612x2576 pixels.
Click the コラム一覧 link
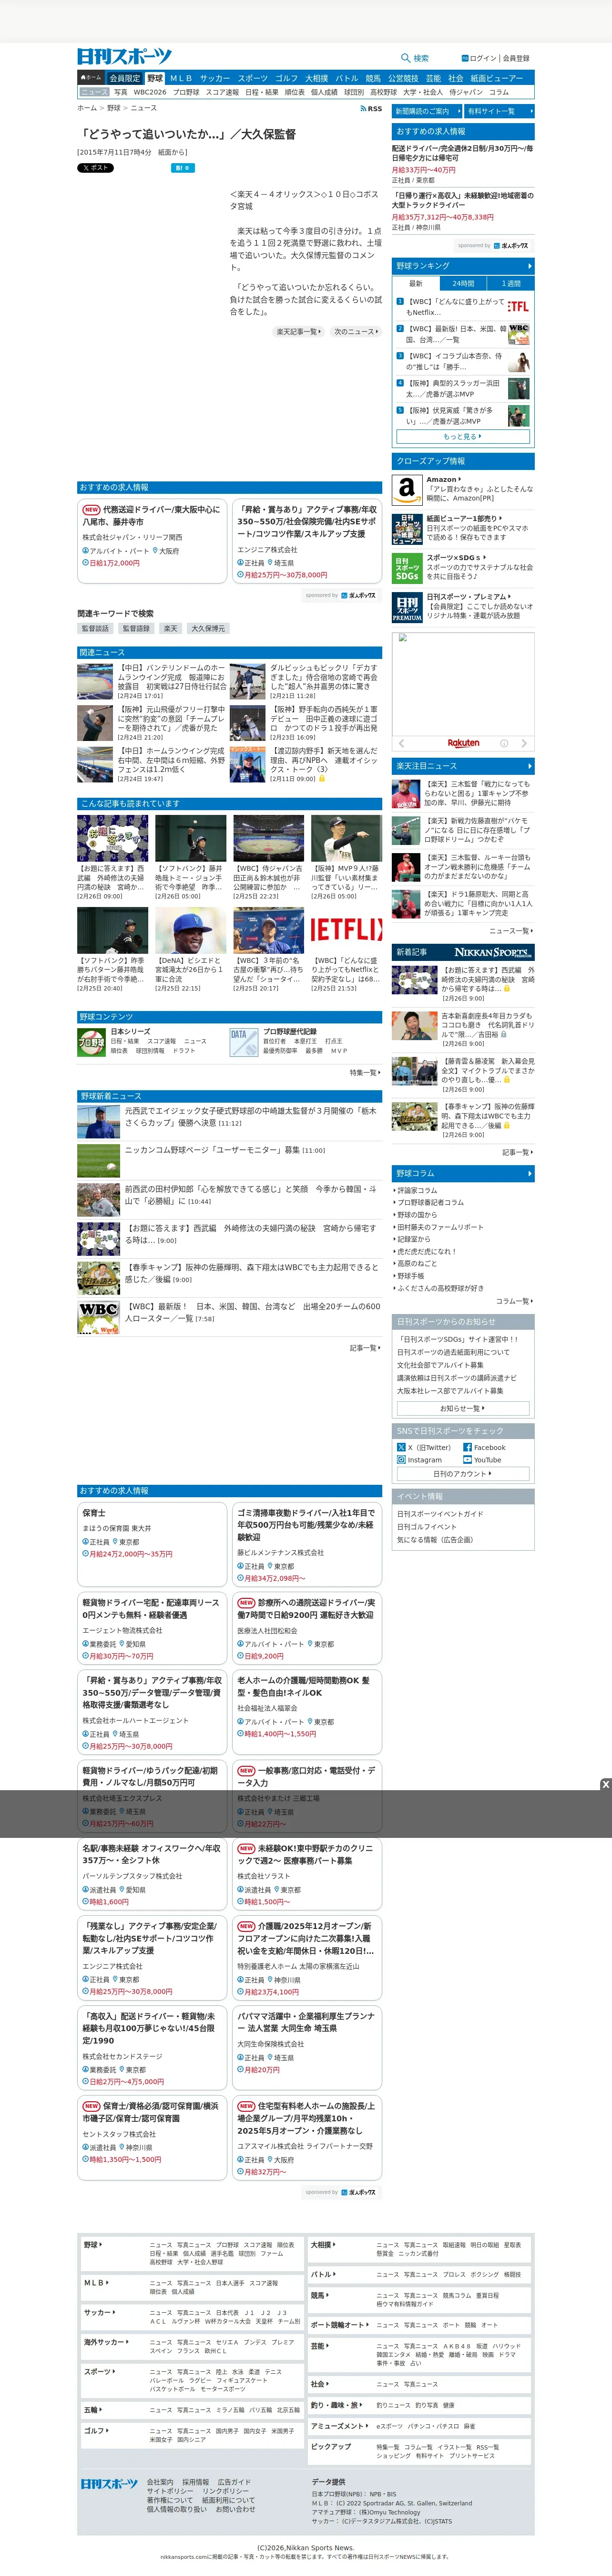[x=513, y=1301]
